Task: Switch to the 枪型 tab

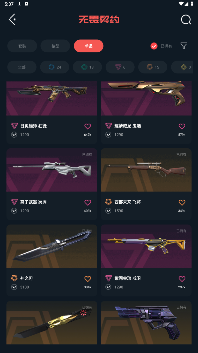Action: click(55, 46)
